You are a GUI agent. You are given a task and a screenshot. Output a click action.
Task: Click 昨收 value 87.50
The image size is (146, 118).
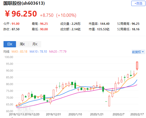[x=15, y=29]
